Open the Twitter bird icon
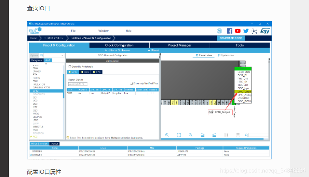Viewport: 309px width, 177px height. point(246,31)
